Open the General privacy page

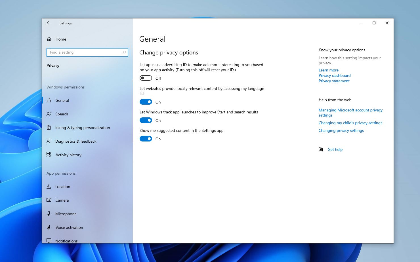(x=87, y=100)
